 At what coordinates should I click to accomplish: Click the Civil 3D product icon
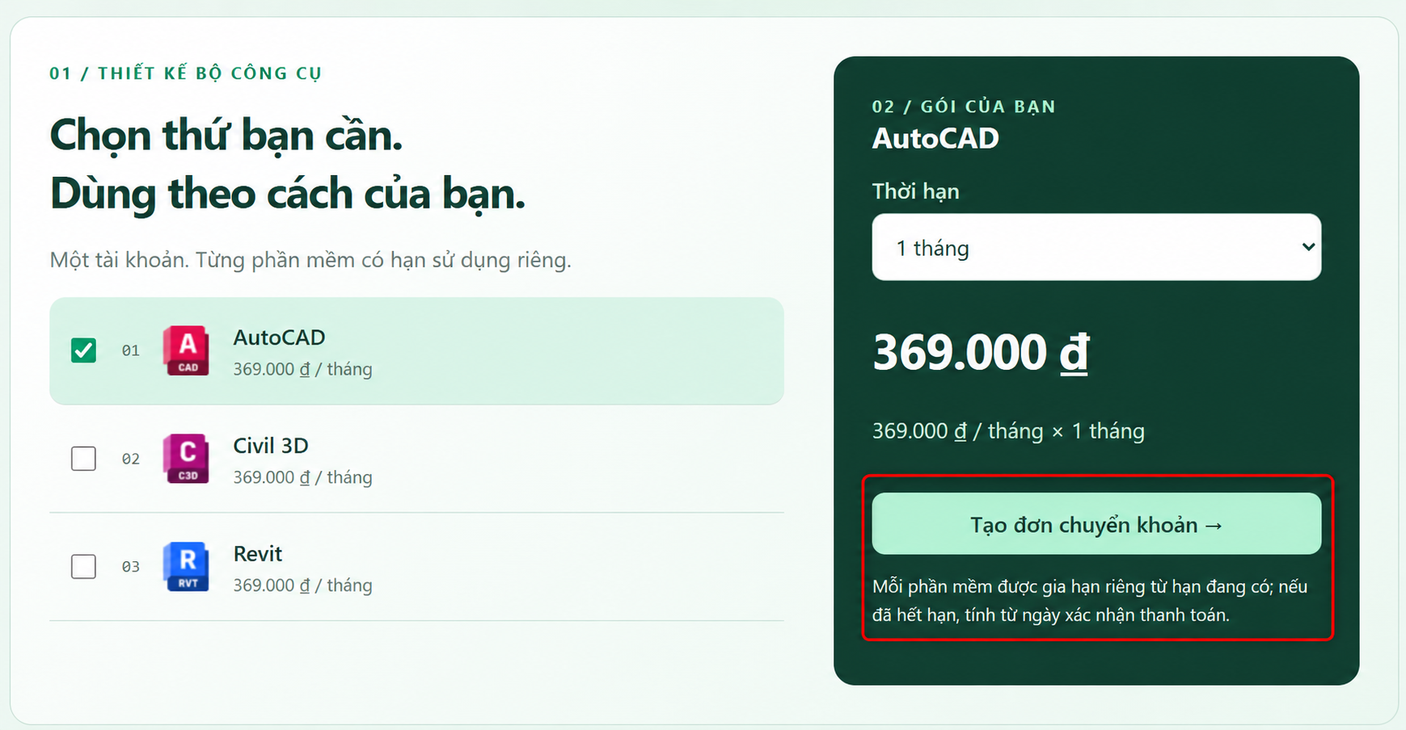(x=186, y=459)
